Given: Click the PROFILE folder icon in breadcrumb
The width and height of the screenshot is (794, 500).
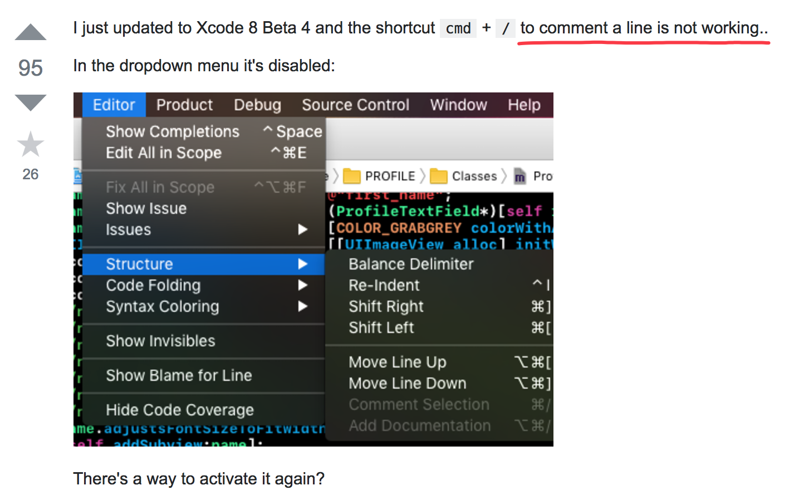Looking at the screenshot, I should (x=352, y=176).
